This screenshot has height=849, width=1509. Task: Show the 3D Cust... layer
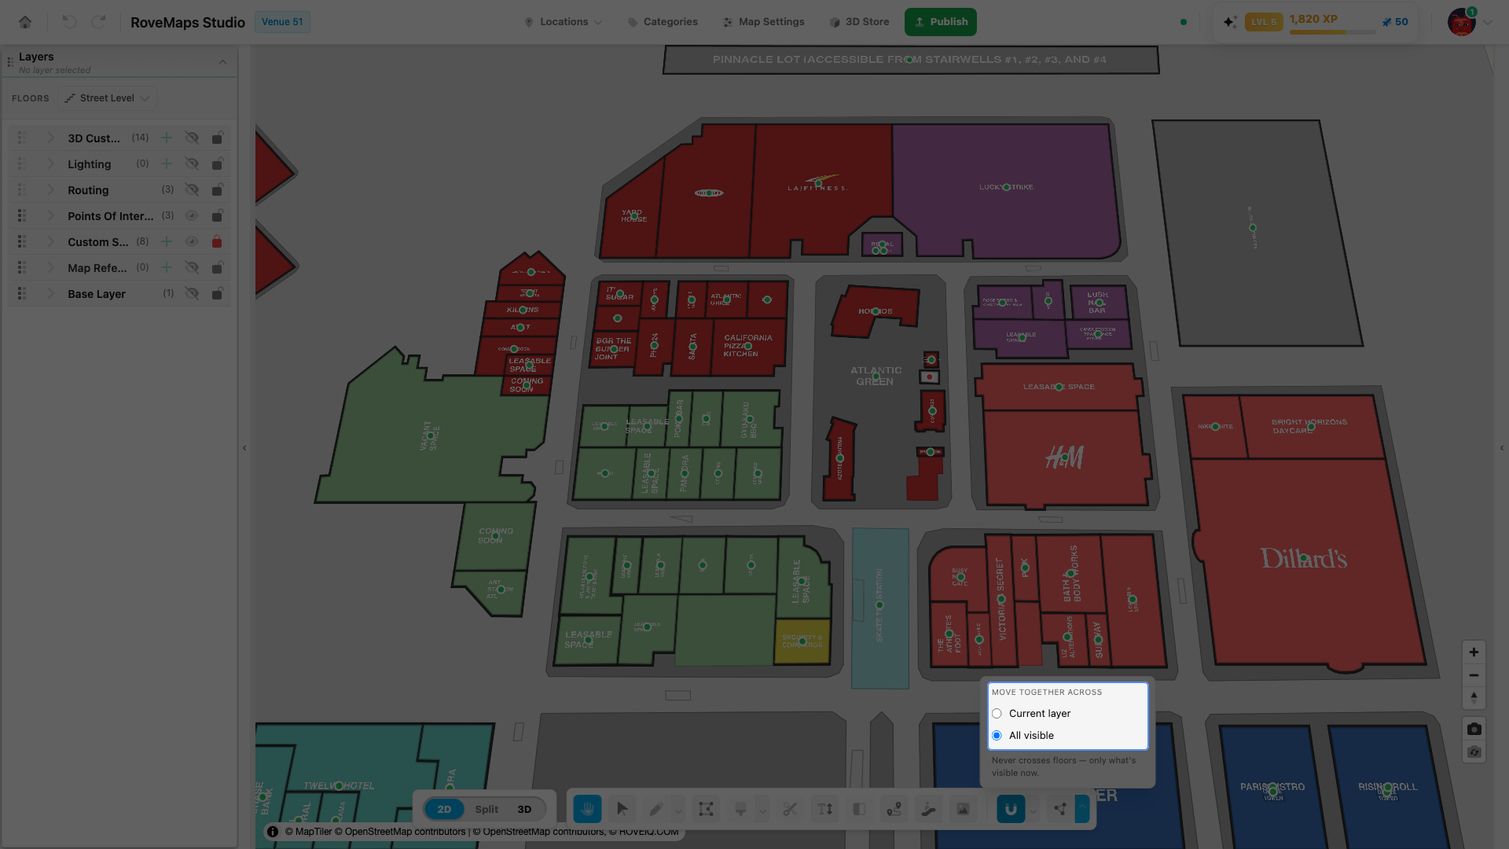192,138
